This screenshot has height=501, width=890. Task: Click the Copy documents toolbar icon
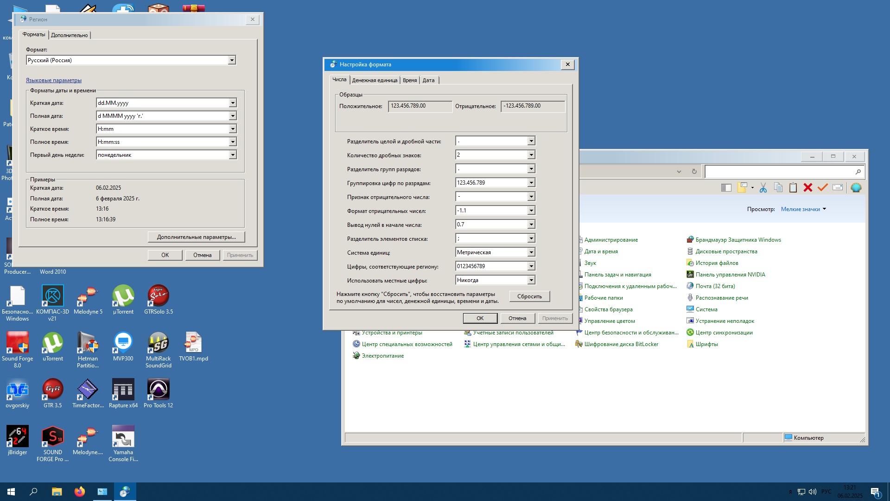click(778, 187)
